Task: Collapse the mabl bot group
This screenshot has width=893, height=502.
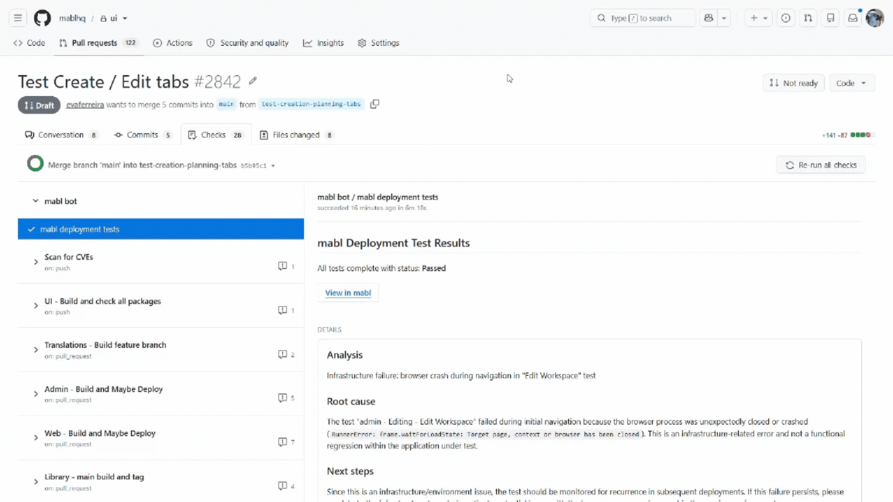Action: 36,201
